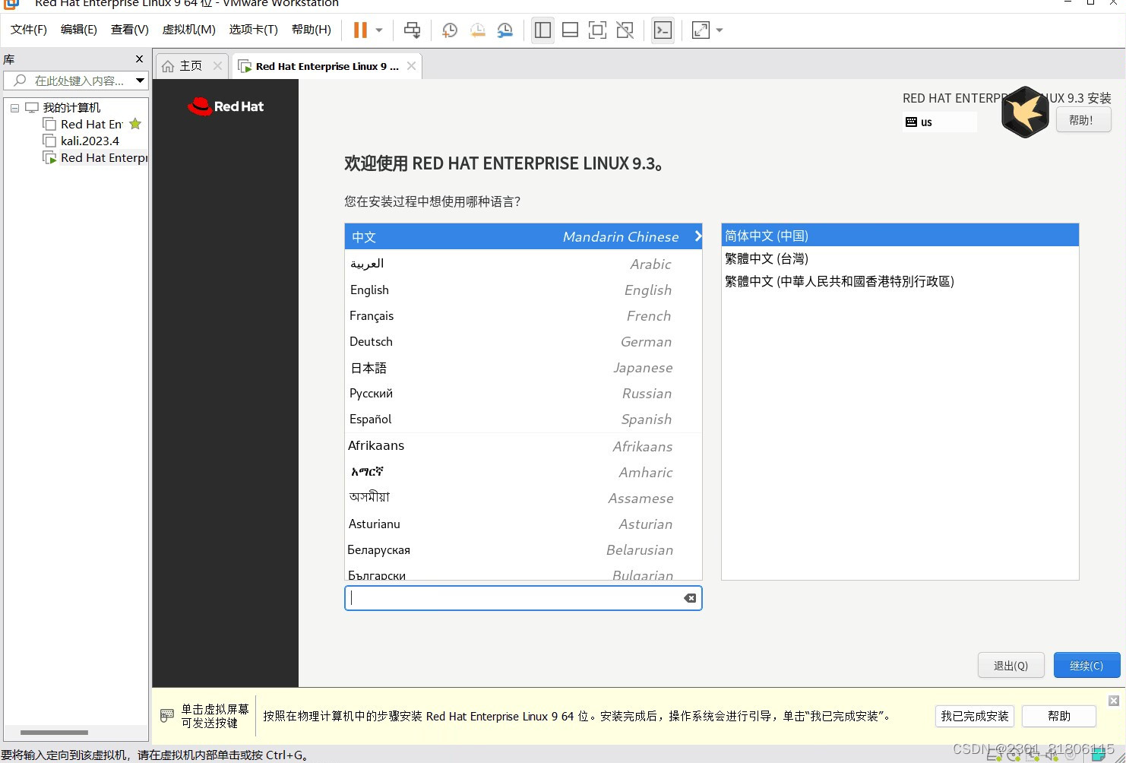1126x763 pixels.
Task: Select the starred Red Hat VM entry
Action: 91,124
